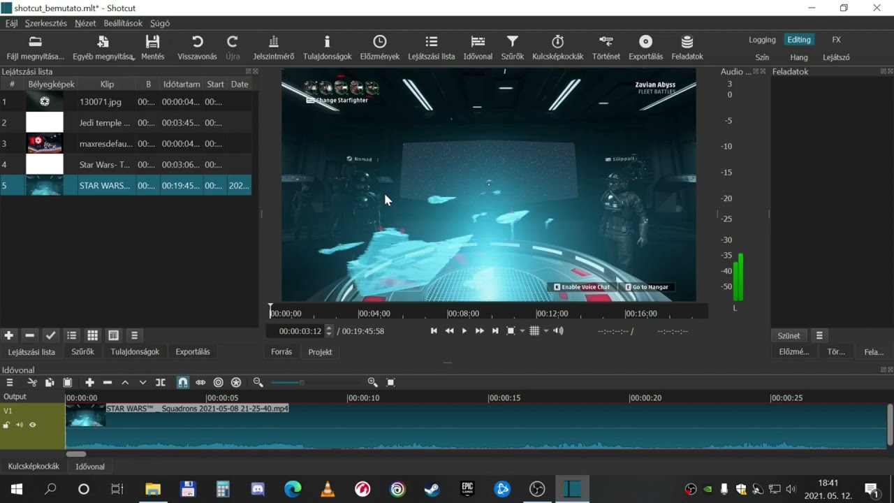Toggle timeline snapping magnet
This screenshot has width=894, height=503.
182,382
